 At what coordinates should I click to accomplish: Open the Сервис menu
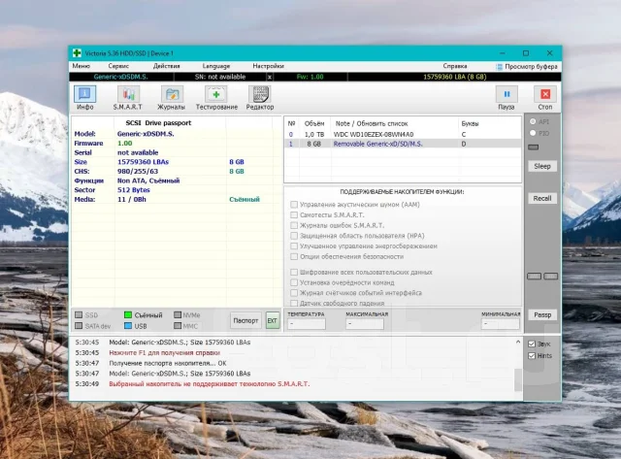pyautogui.click(x=118, y=66)
